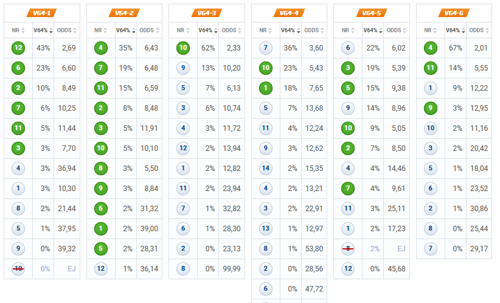Screen dimensions: 500x303
Task: Pick horse 7 in V64-4
Action: 266,48
